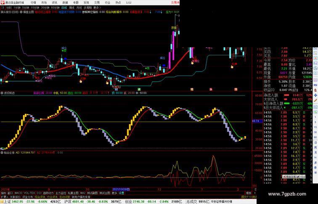This screenshot has height=204, width=318.
Task: Click the 通达信 app logo icon
Action: pyautogui.click(x=3, y=3)
